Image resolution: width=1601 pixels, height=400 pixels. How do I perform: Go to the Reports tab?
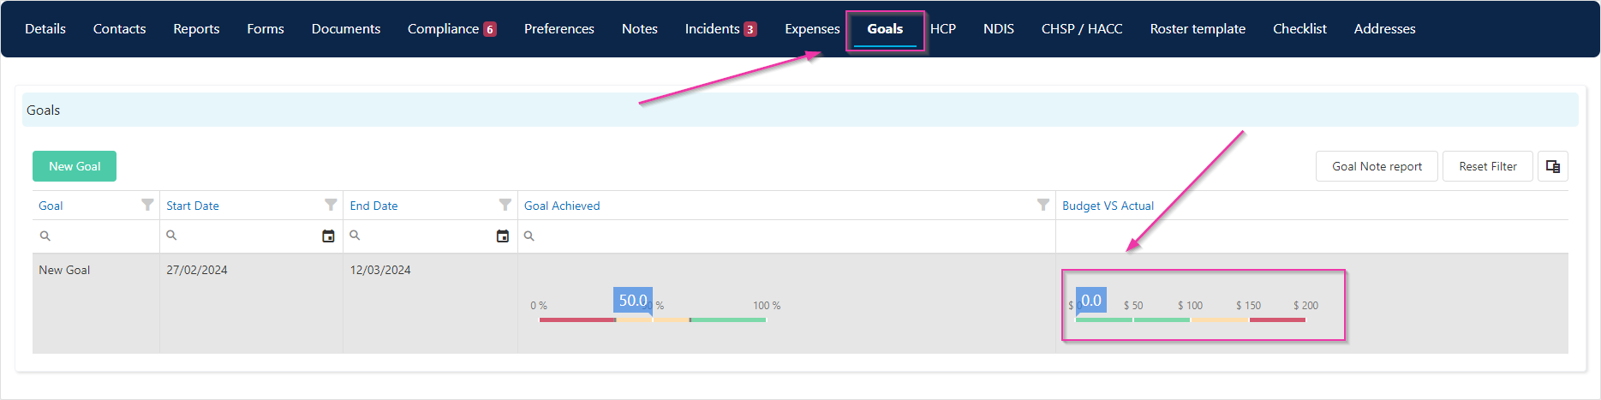click(x=196, y=29)
